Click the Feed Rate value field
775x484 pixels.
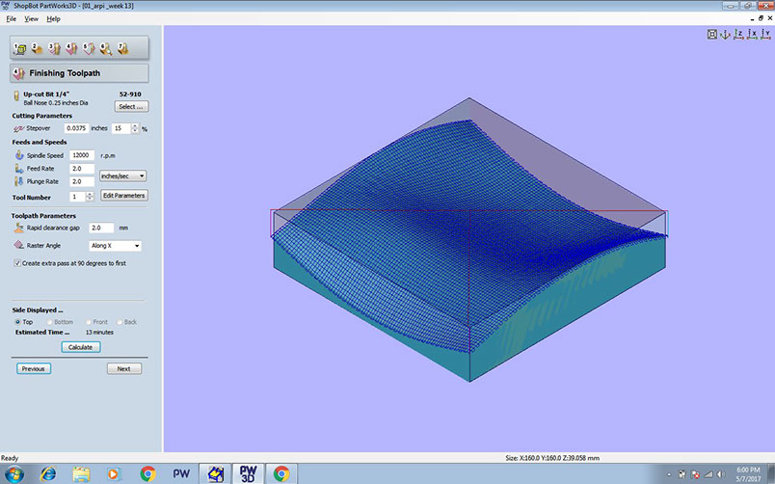click(82, 169)
